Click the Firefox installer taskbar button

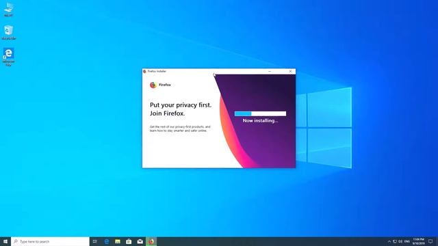click(x=151, y=241)
